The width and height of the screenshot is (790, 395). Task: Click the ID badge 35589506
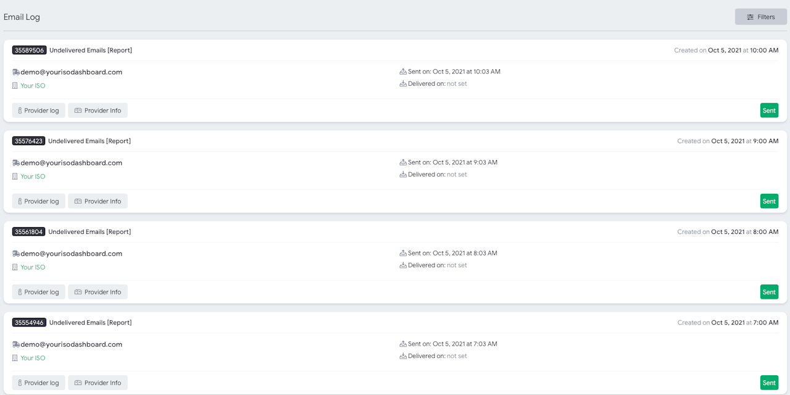tap(29, 50)
